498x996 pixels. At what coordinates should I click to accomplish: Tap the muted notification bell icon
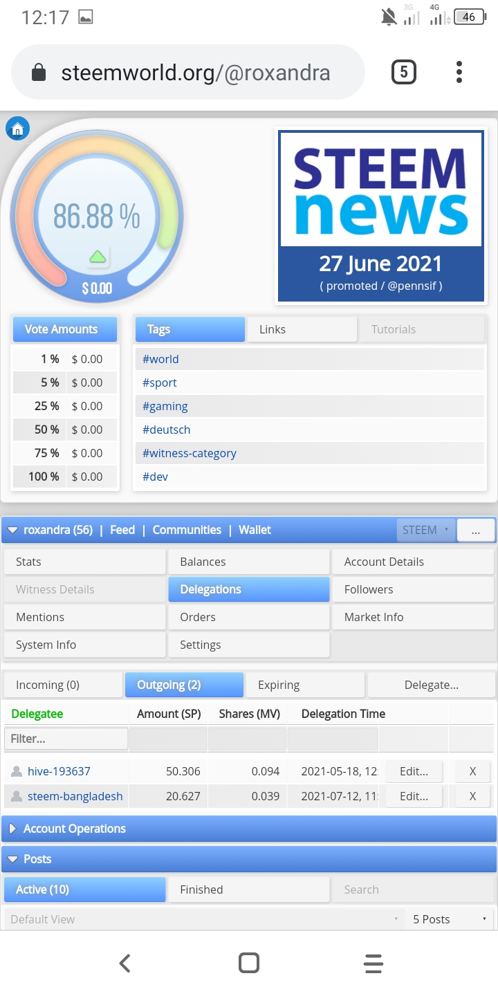point(389,17)
